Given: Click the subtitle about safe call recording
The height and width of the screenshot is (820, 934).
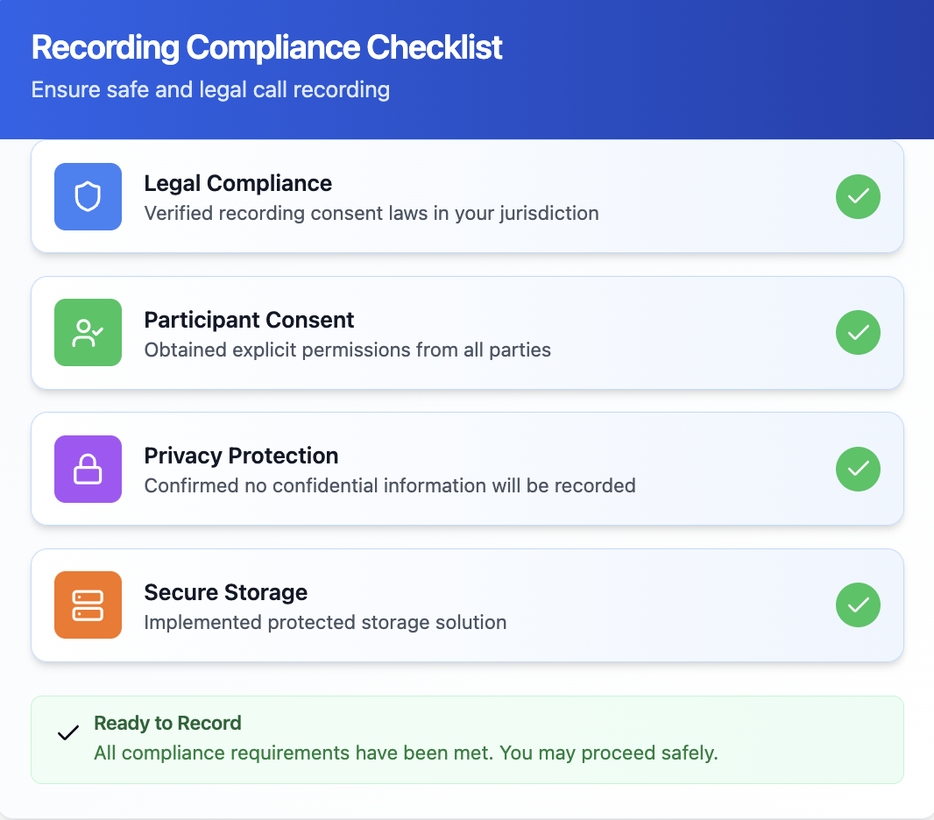Looking at the screenshot, I should click(x=210, y=89).
